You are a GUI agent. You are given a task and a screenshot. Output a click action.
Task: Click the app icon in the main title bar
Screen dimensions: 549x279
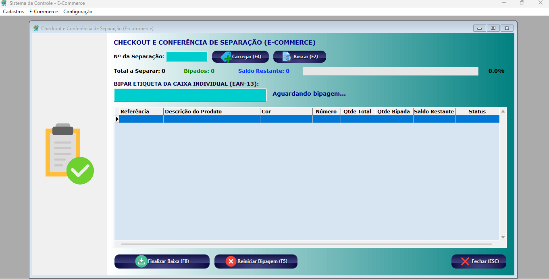tap(4, 3)
